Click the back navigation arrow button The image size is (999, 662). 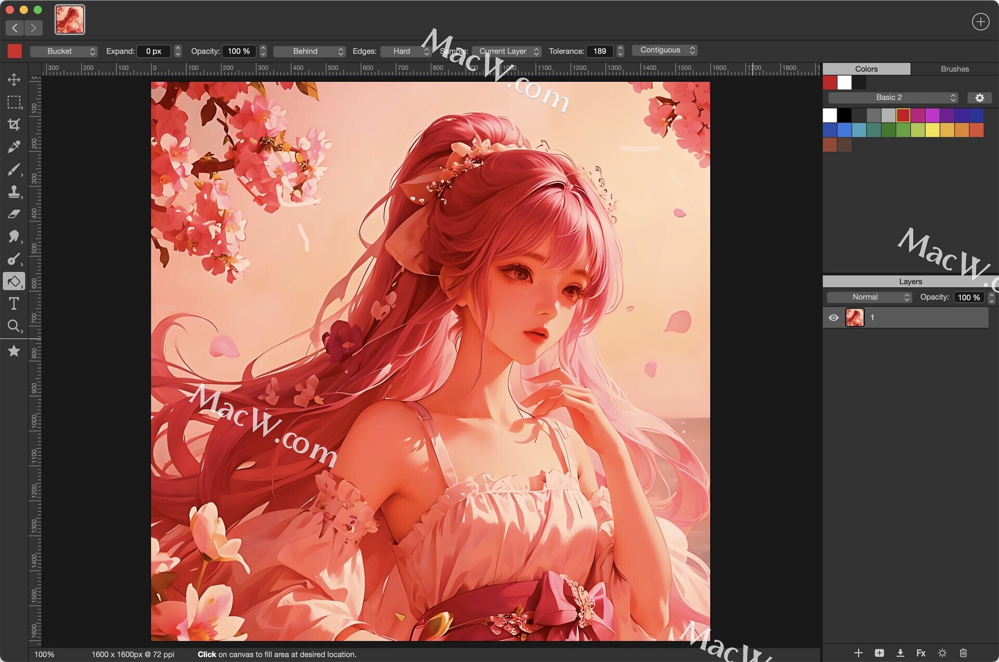[x=15, y=28]
